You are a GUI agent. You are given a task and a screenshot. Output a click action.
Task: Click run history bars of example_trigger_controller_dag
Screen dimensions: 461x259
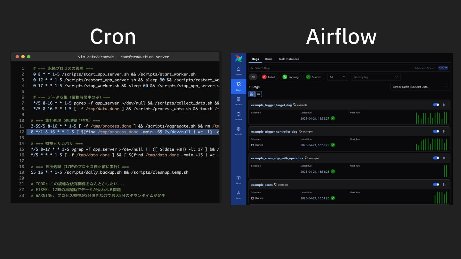(x=432, y=144)
